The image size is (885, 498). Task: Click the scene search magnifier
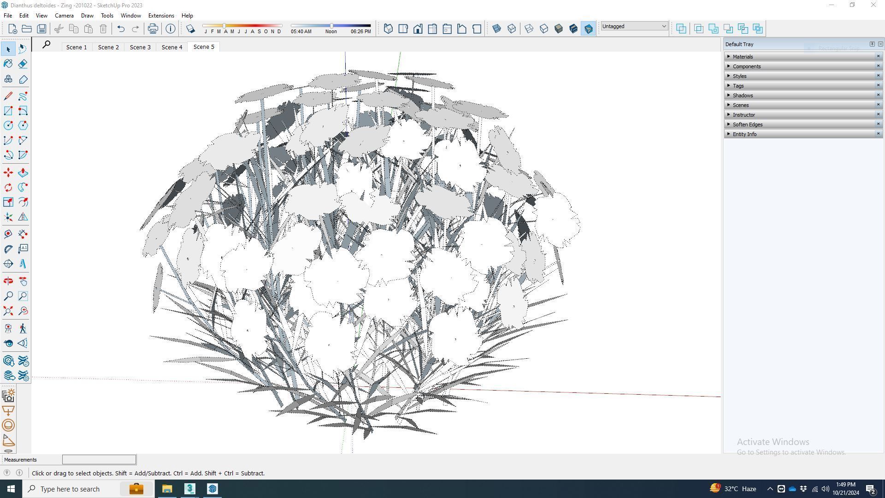[x=46, y=45]
